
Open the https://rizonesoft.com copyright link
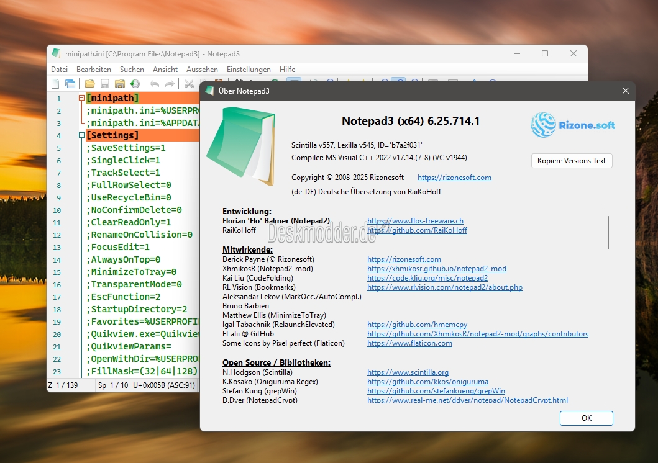[454, 178]
